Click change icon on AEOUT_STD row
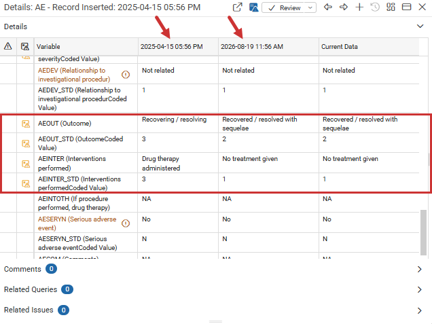This screenshot has height=324, width=432. click(x=26, y=143)
